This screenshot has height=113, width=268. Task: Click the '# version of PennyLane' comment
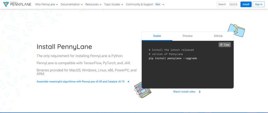166,54
